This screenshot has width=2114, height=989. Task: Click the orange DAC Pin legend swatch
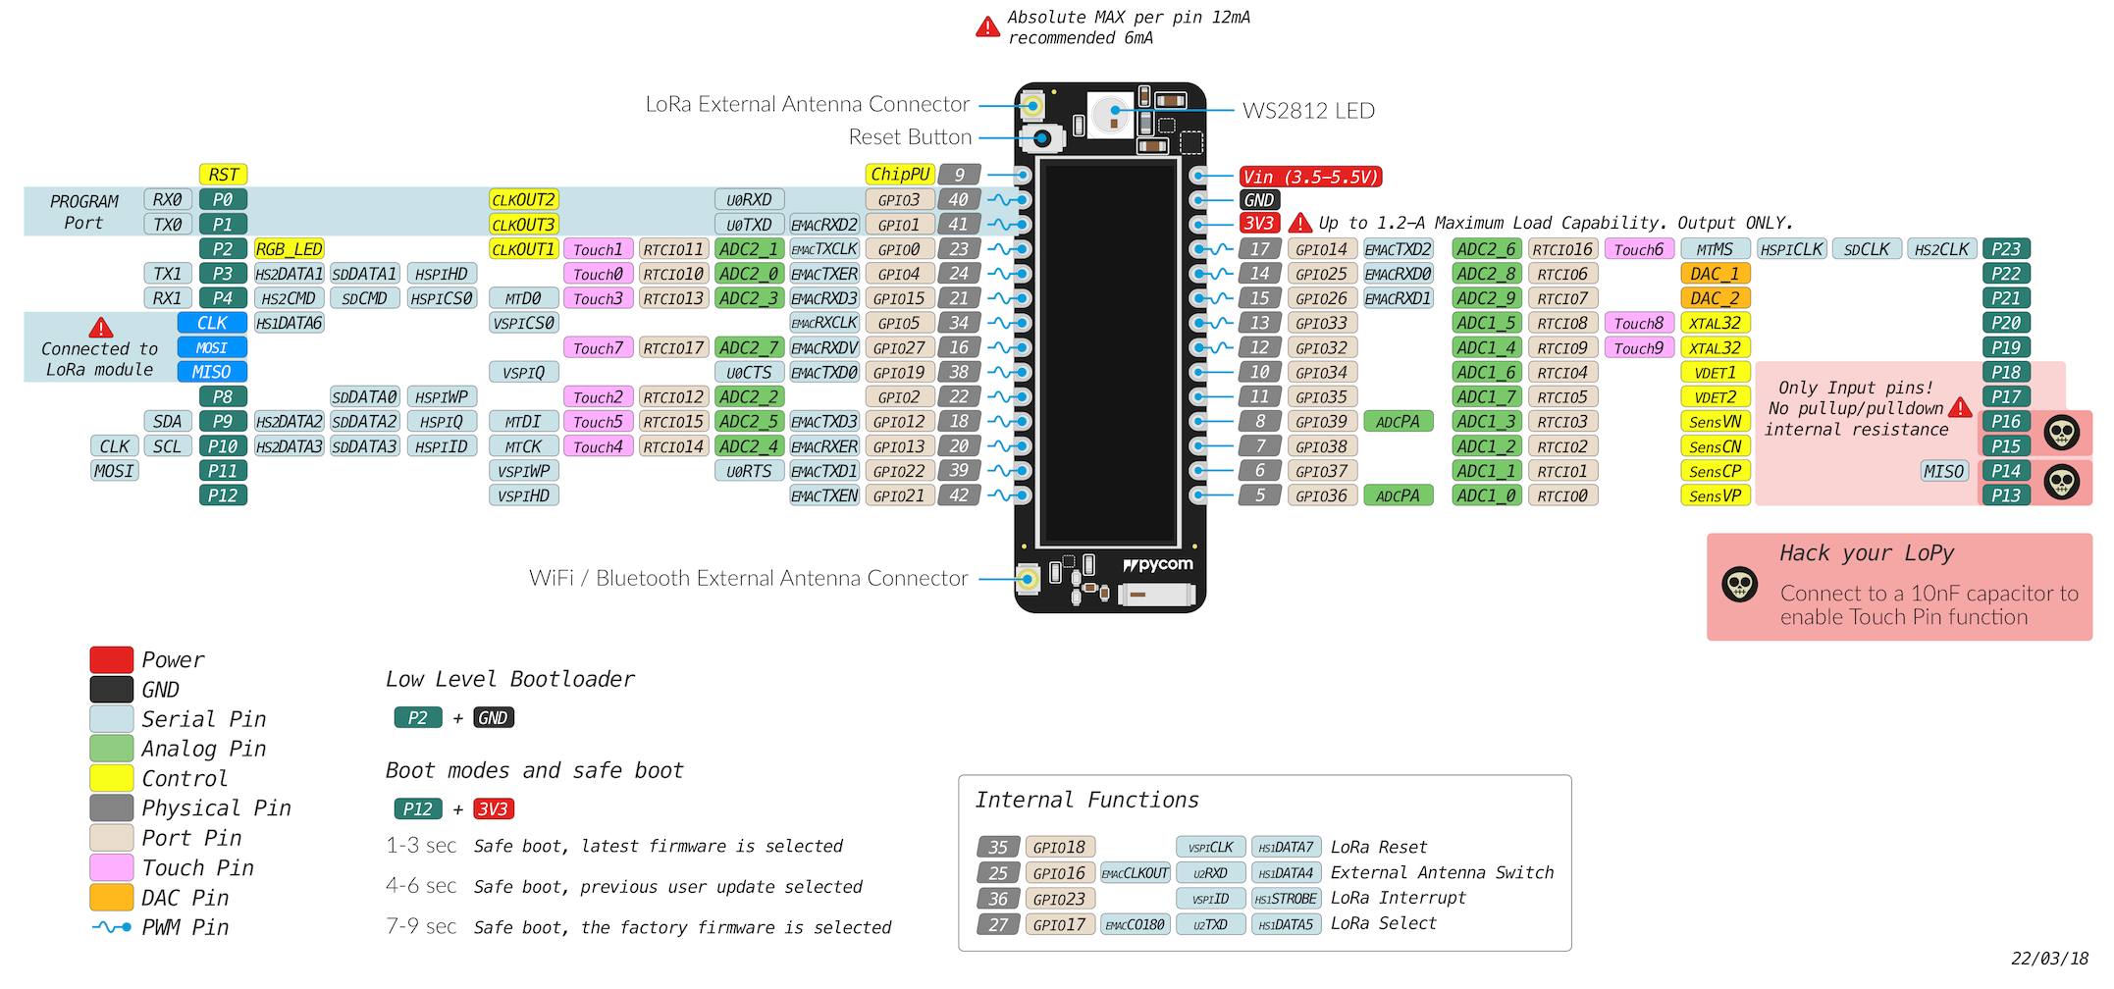pos(111,898)
